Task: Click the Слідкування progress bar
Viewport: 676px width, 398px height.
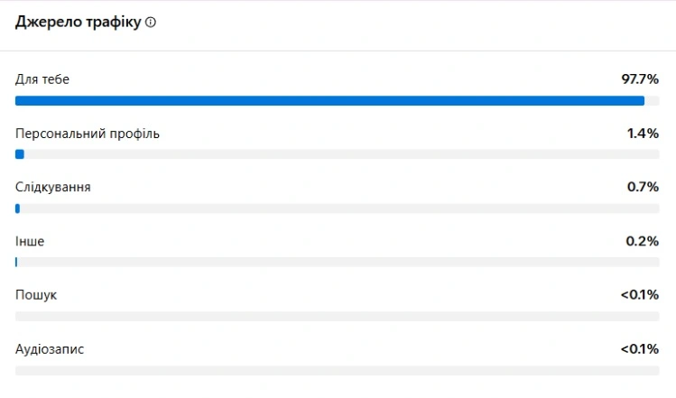Action: [338, 208]
